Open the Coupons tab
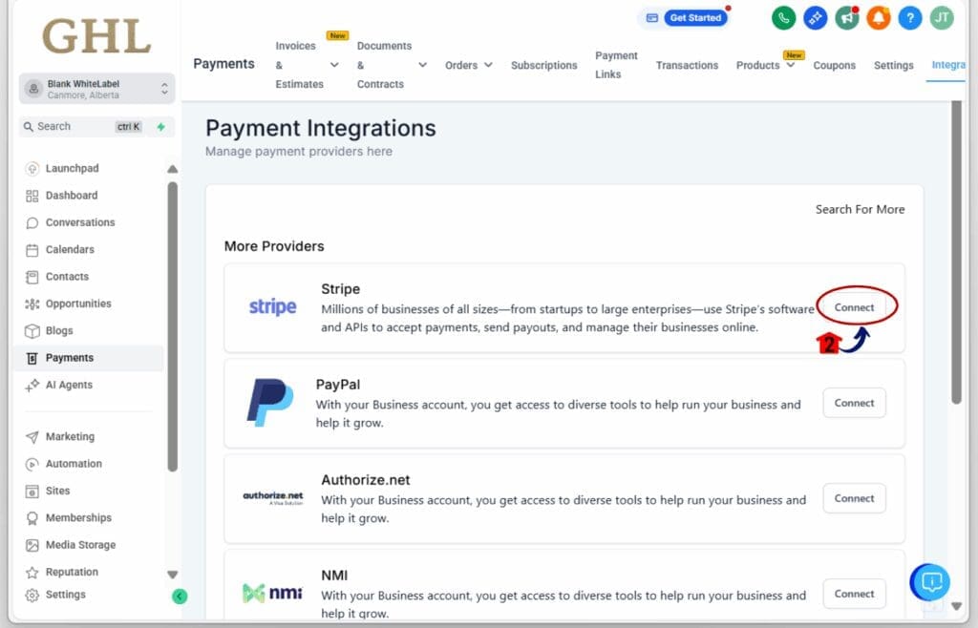978x628 pixels. (x=834, y=65)
